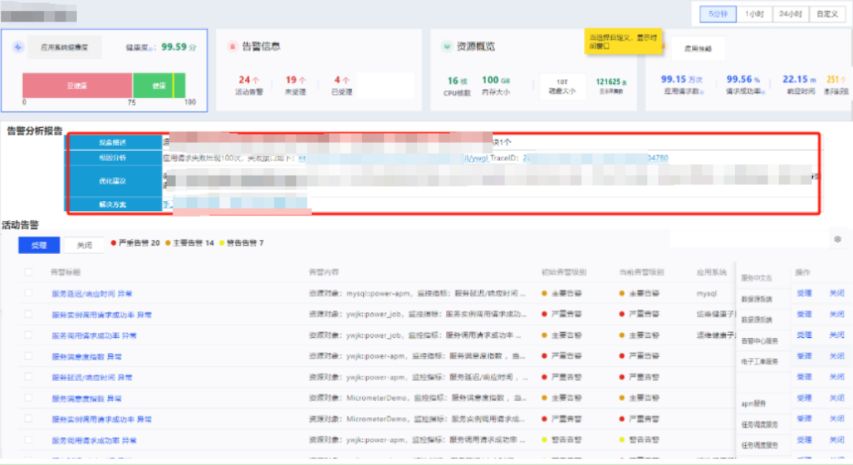Open the 自定义 custom time range

(827, 14)
